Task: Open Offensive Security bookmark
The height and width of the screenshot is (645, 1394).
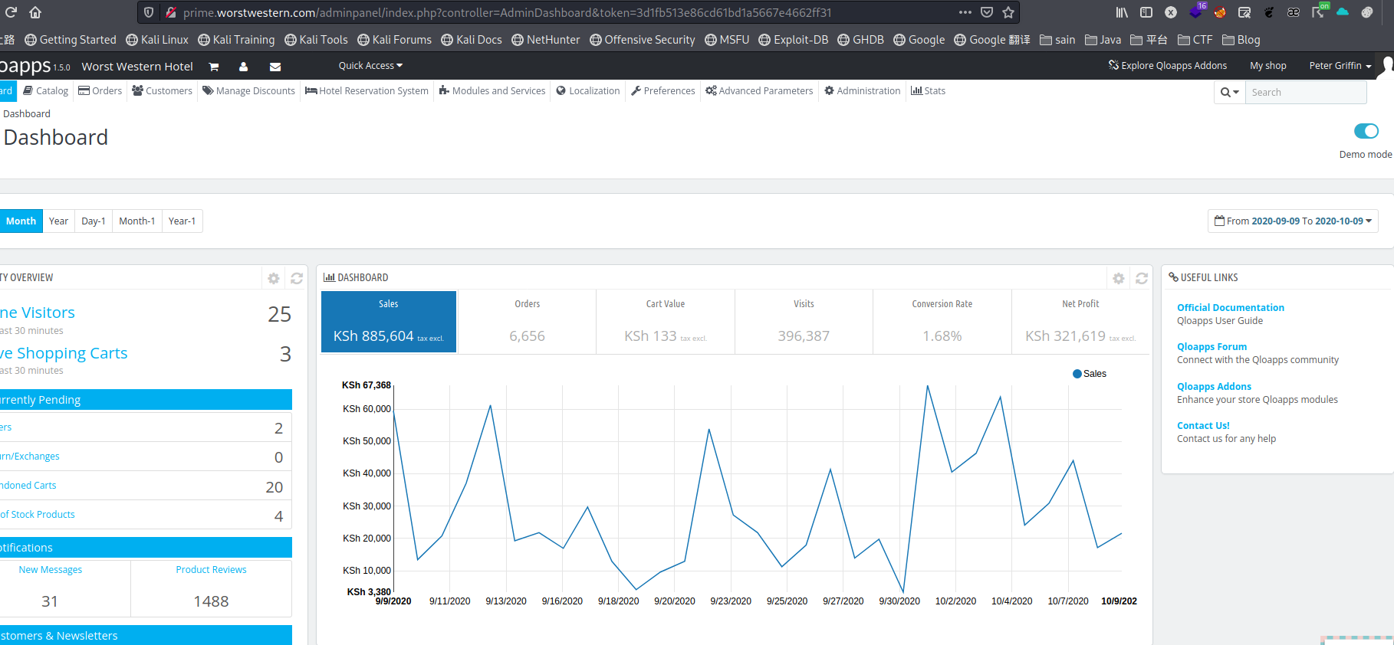Action: 642,40
